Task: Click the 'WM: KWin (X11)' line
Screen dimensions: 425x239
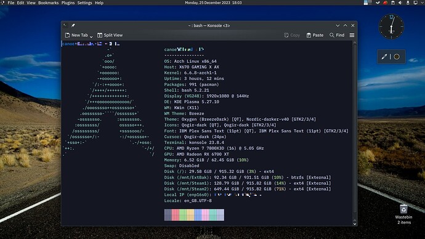Action: [x=181, y=108]
